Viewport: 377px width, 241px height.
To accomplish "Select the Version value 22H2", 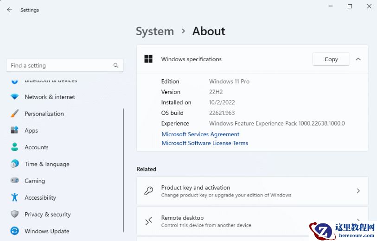I will 216,92.
